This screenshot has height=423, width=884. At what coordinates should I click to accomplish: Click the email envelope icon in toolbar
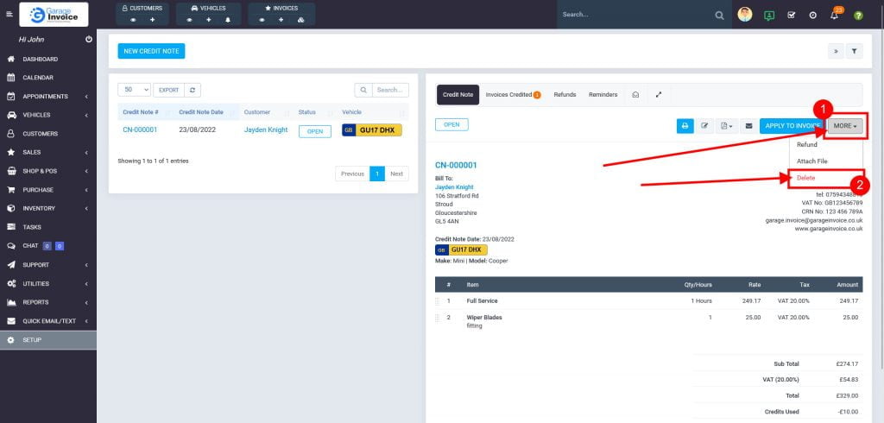[x=748, y=126]
